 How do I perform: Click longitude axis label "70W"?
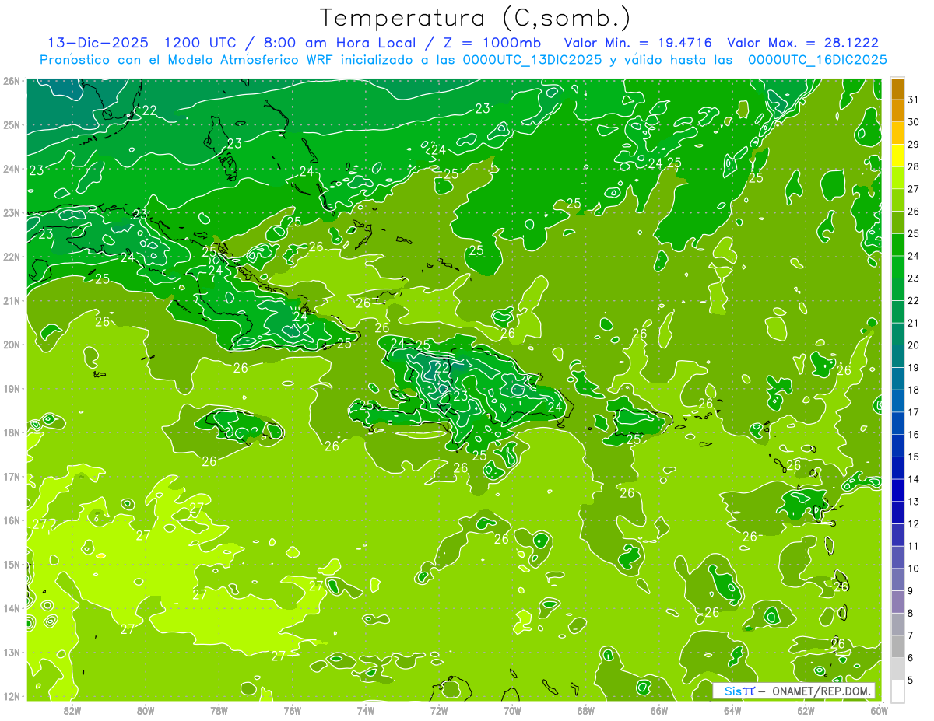click(512, 710)
